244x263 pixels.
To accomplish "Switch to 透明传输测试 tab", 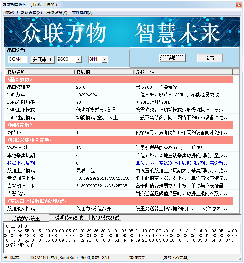I will 69,218.
